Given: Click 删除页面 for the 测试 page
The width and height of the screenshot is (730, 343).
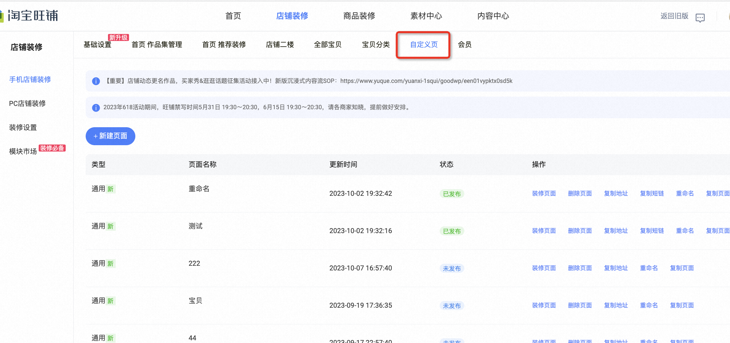Looking at the screenshot, I should [x=580, y=231].
